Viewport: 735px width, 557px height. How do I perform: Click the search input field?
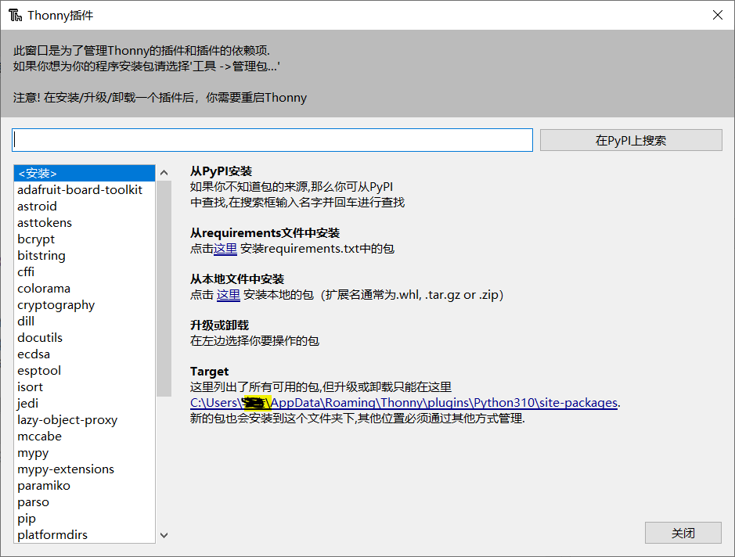click(x=272, y=139)
